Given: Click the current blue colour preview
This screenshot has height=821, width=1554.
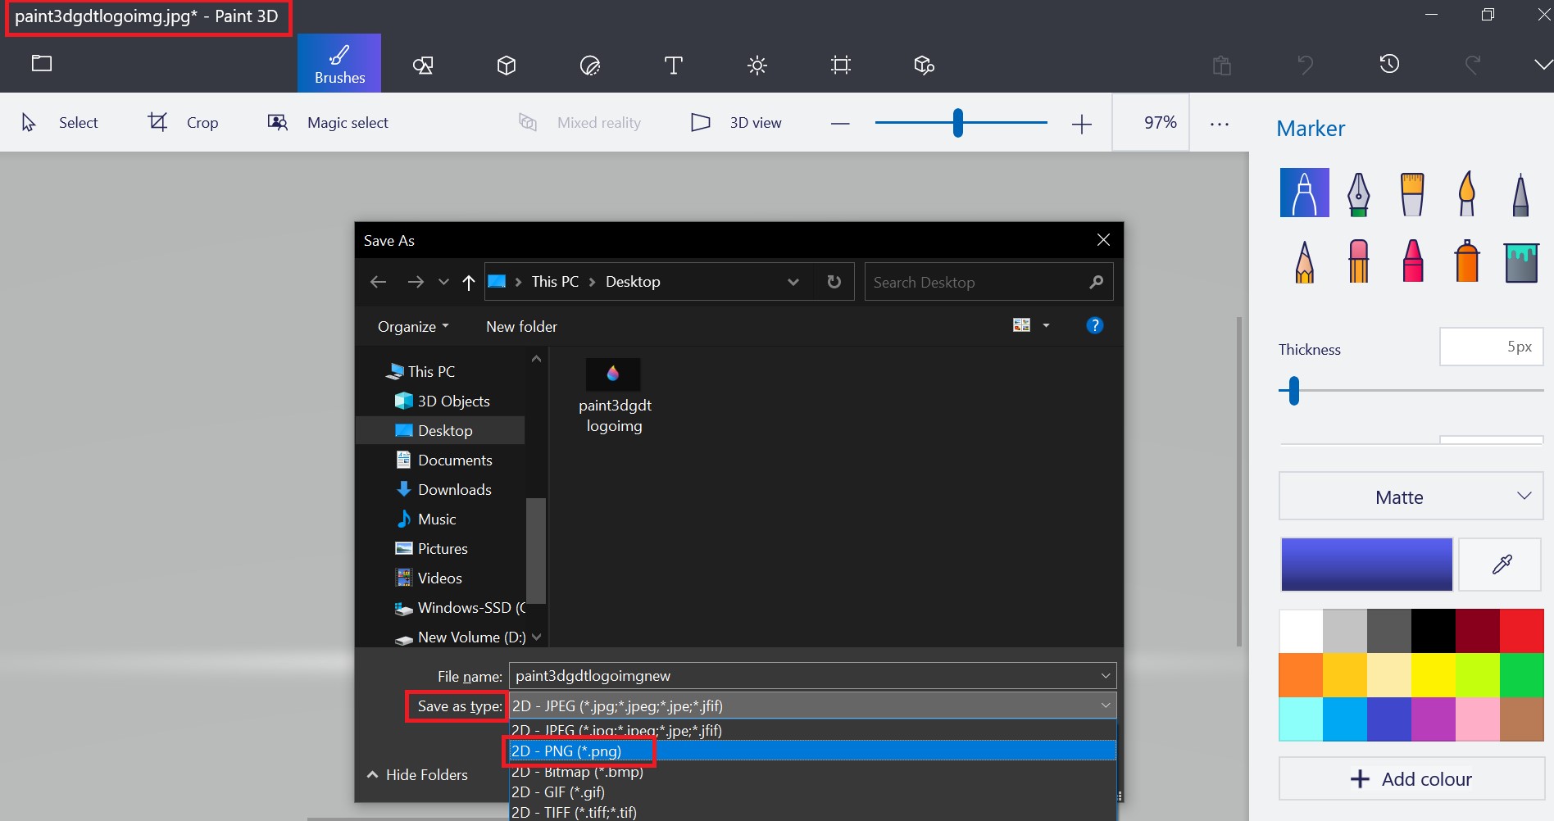Looking at the screenshot, I should [1366, 564].
